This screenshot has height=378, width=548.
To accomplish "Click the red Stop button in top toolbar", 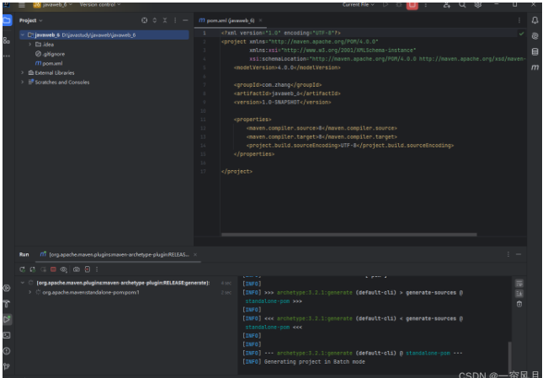I will click(412, 5).
